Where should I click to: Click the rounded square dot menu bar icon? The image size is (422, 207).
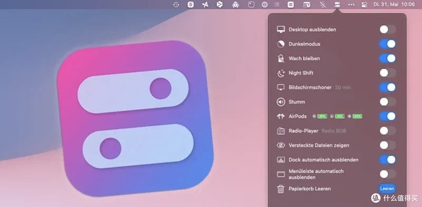[251, 5]
